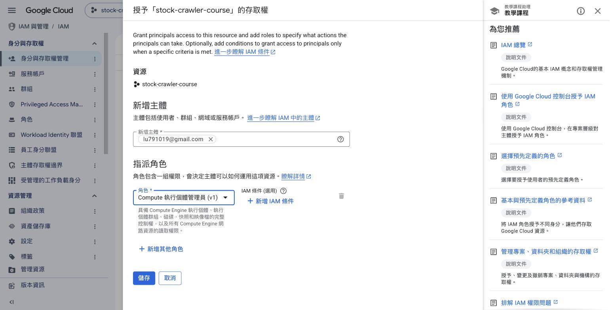Click the tutorial info icon
Screen dimensions: 610x310
click(x=581, y=11)
